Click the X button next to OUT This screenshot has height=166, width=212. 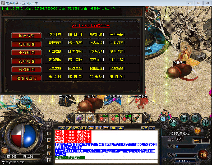152,128
